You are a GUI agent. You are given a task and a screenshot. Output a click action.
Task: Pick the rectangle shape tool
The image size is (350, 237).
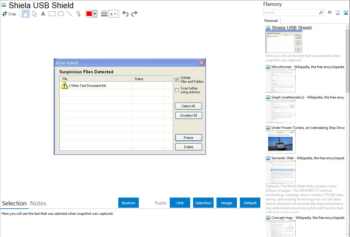52,14
